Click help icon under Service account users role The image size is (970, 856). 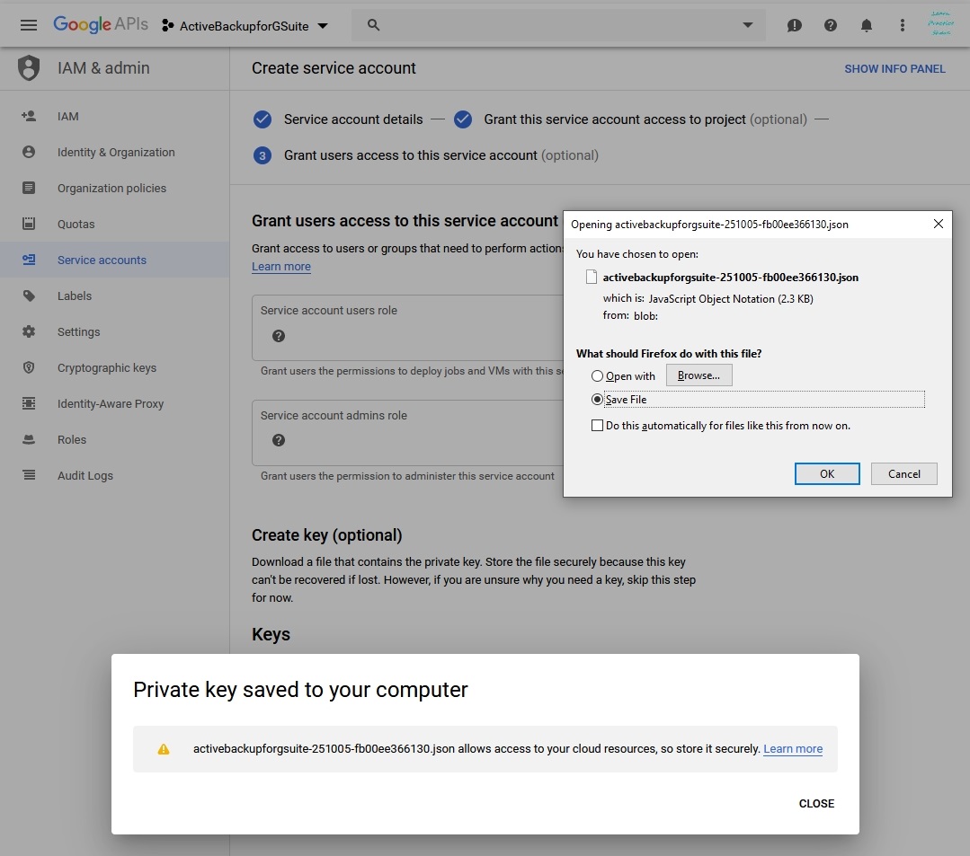click(279, 336)
